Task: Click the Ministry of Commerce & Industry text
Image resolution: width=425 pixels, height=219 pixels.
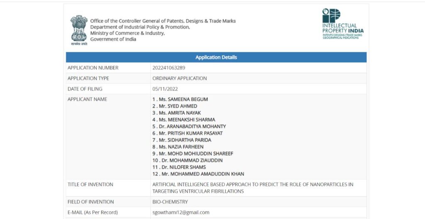Action: click(127, 33)
